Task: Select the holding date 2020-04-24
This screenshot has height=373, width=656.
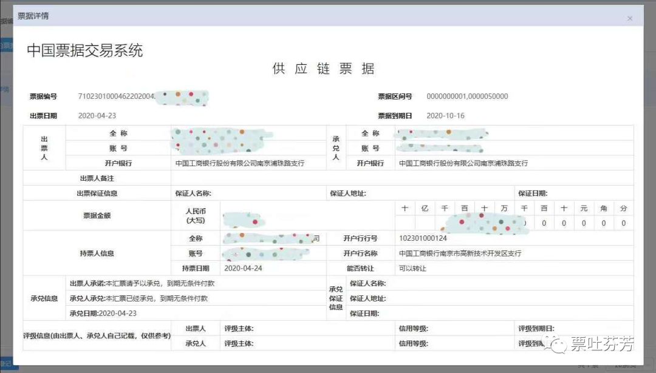Action: point(243,269)
